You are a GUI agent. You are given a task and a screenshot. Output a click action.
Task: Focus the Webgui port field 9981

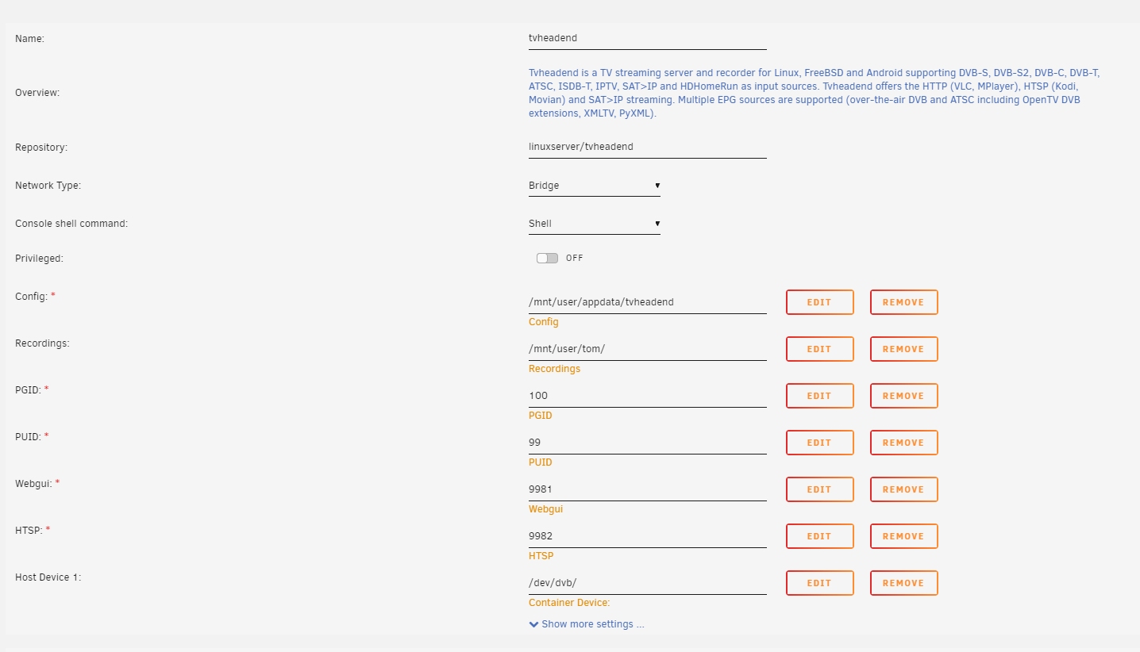[x=648, y=489]
